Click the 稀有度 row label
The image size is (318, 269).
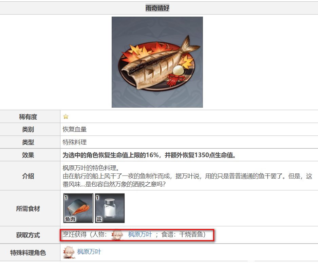[x=28, y=117]
